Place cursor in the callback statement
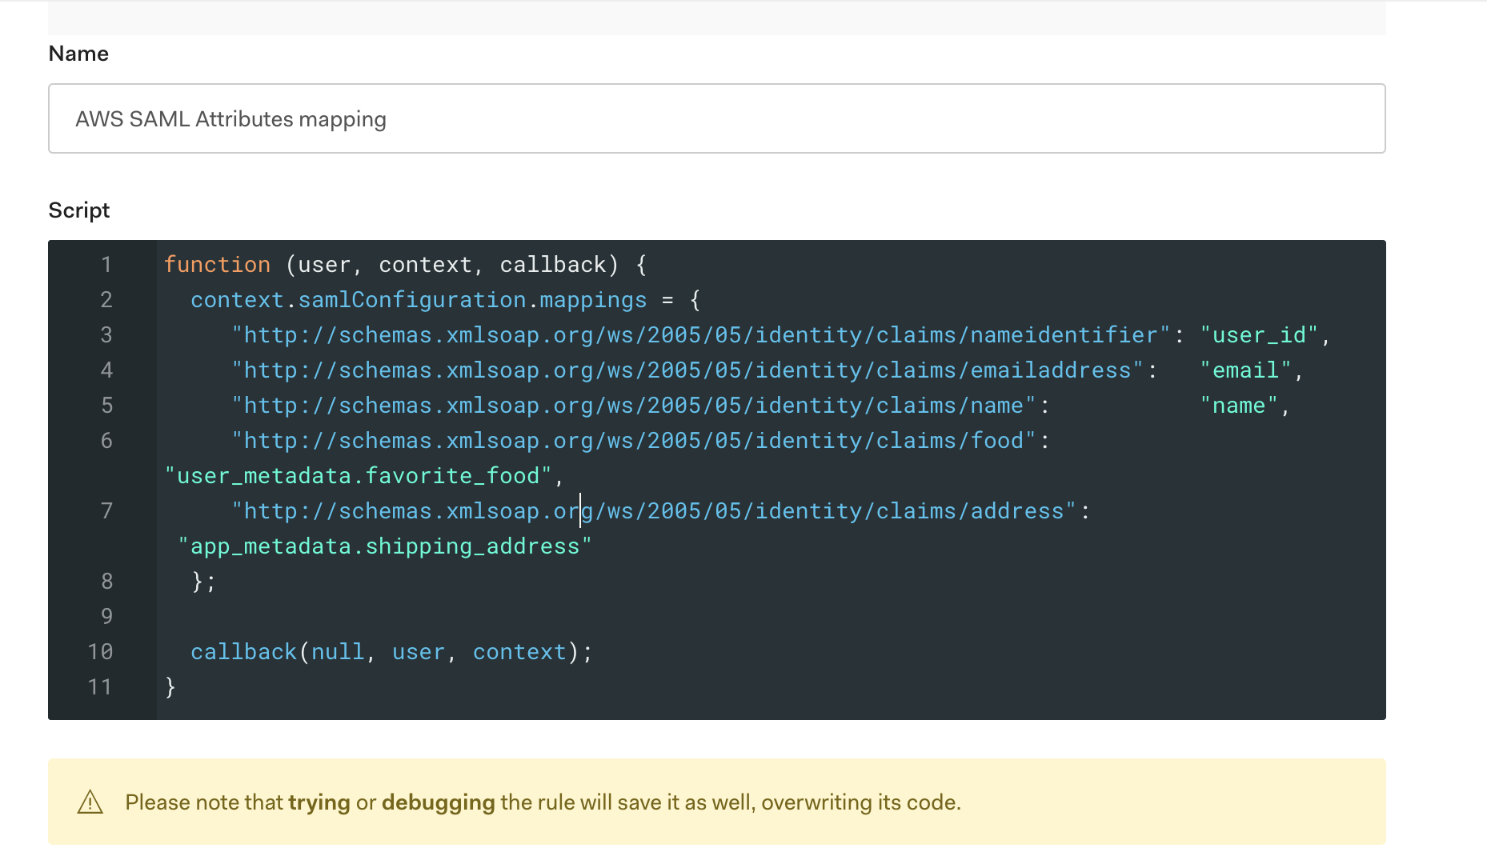 pos(391,651)
